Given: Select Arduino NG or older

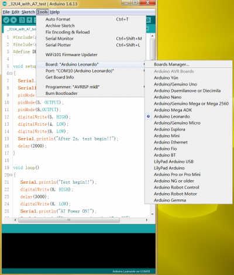Looking at the screenshot, I should pyautogui.click(x=188, y=181).
